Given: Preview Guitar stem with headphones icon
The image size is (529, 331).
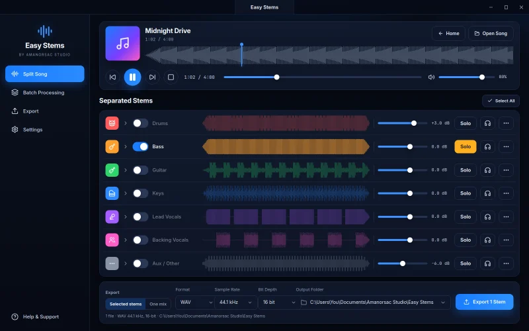Looking at the screenshot, I should 487,170.
